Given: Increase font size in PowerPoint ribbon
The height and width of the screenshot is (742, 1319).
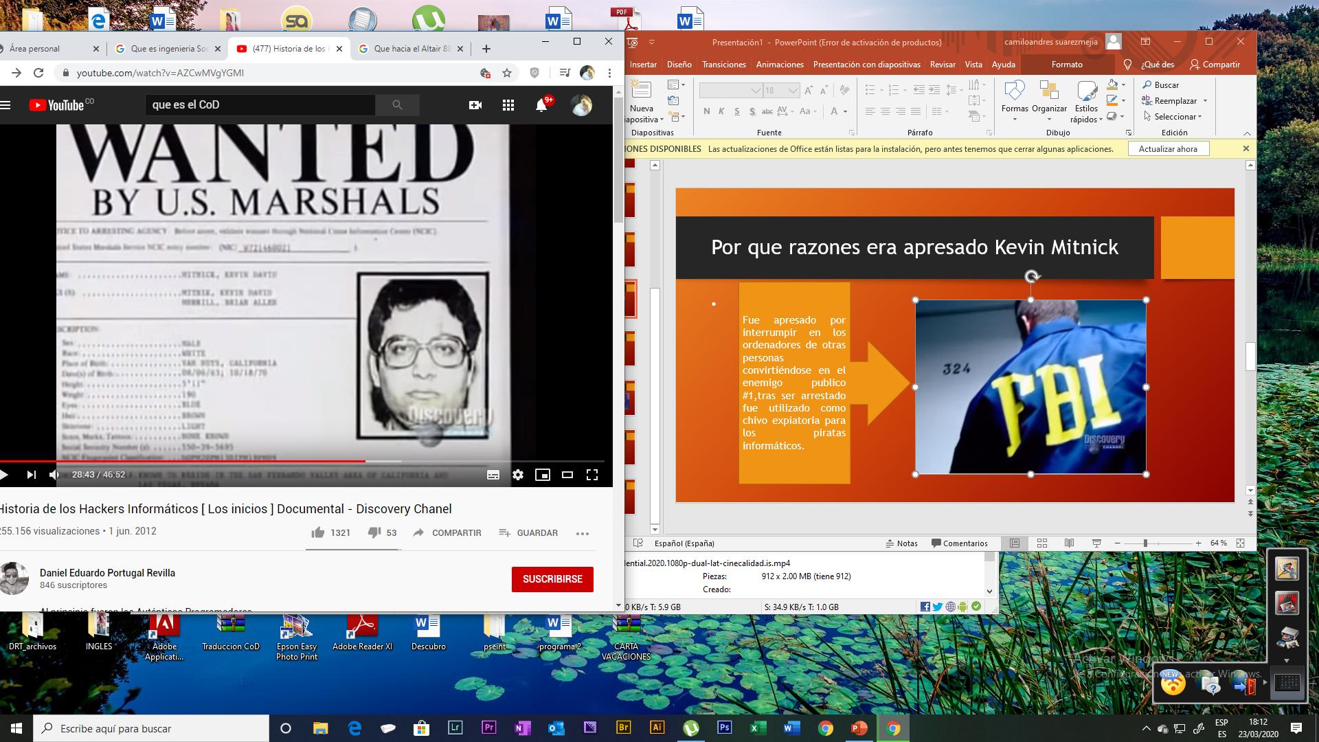Looking at the screenshot, I should pos(809,90).
